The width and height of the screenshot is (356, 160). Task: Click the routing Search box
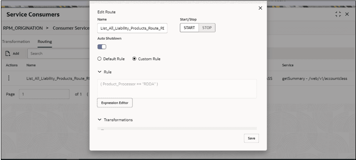(58, 53)
